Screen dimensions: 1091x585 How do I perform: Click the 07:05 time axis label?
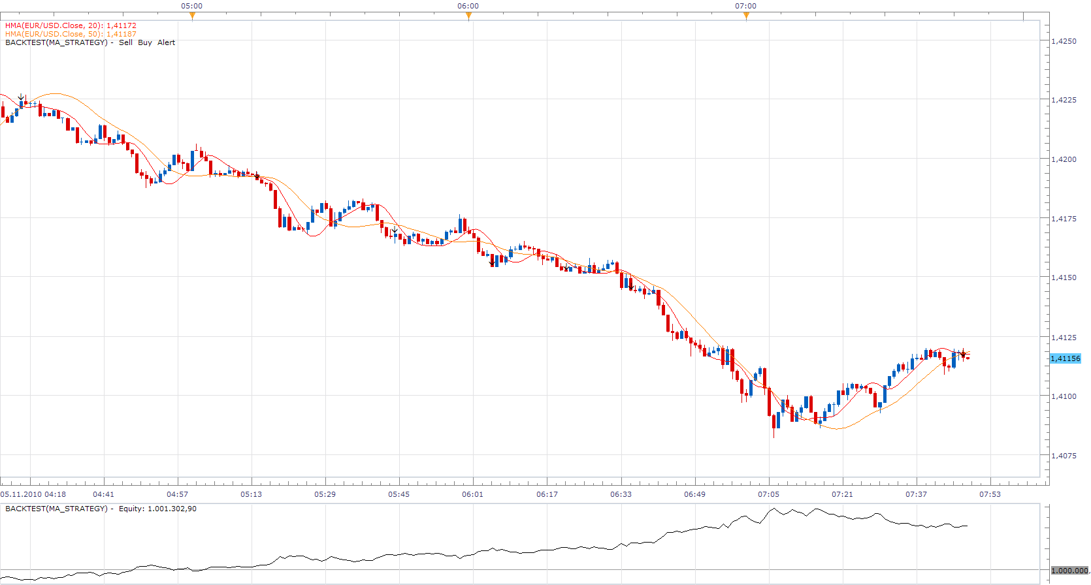768,494
